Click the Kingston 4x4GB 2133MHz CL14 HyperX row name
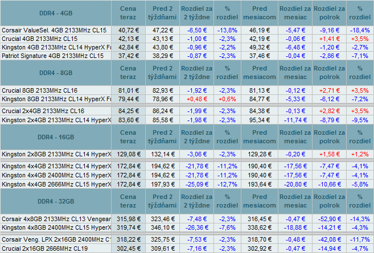Image resolution: width=374 pixels, height=253 pixels. pos(56,166)
